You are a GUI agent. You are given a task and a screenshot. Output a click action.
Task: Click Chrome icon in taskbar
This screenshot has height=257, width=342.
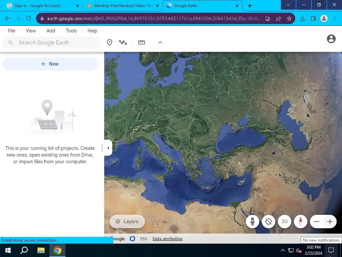(57, 250)
